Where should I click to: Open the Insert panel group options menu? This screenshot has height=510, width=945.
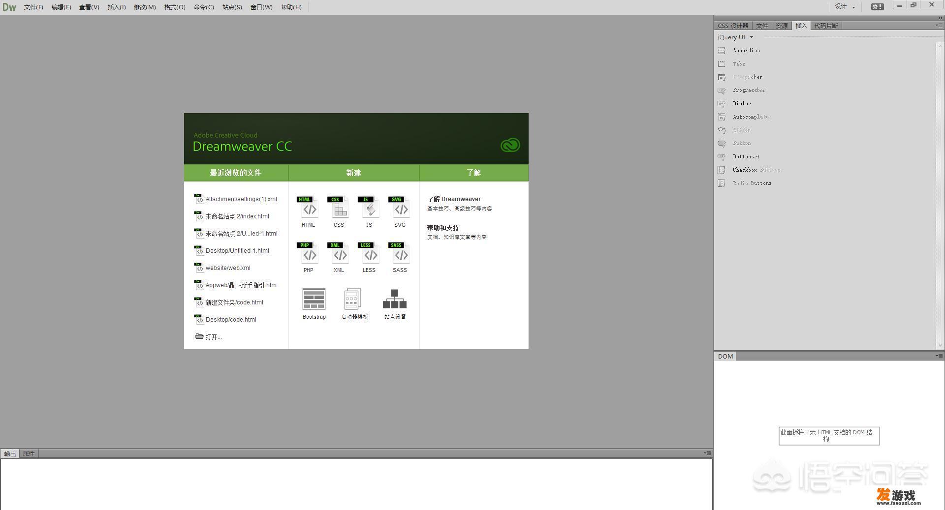(939, 25)
